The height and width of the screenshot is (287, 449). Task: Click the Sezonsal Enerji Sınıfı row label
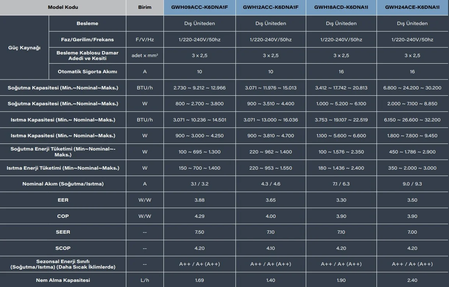coord(63,264)
